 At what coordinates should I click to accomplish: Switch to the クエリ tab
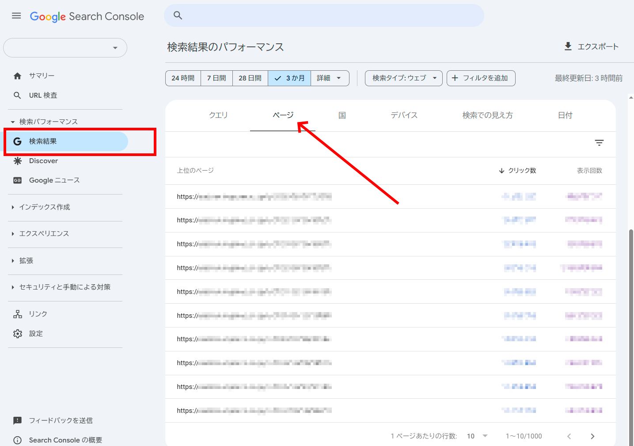click(218, 115)
